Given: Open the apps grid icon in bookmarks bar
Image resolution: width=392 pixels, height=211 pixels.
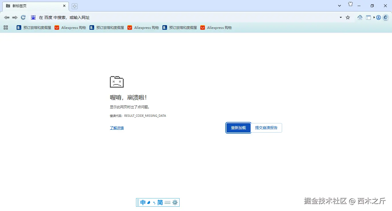Looking at the screenshot, I should click(x=6, y=27).
